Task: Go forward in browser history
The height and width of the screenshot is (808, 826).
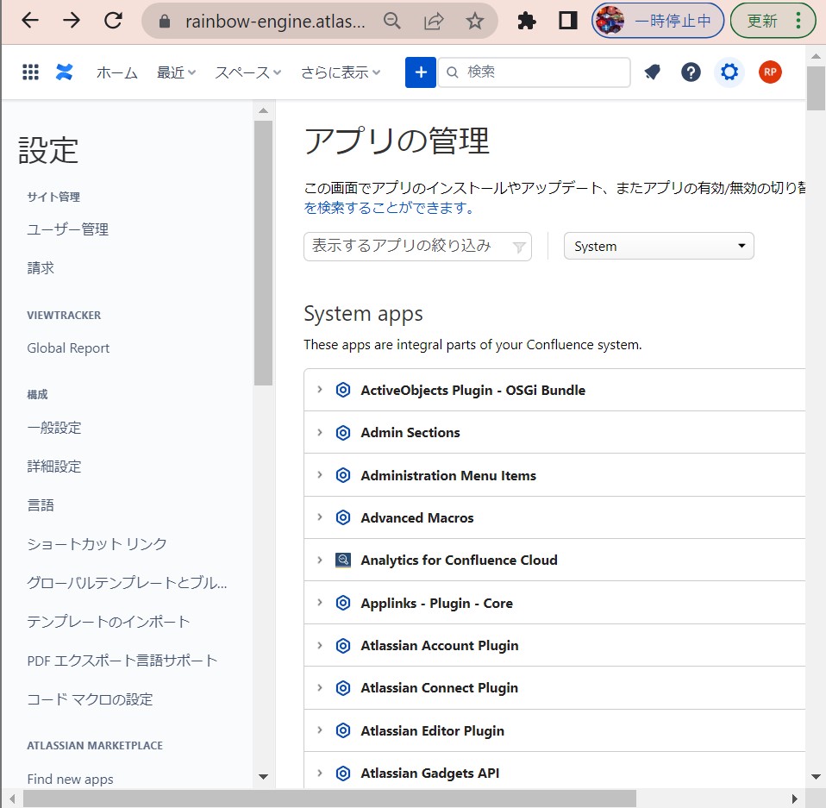Action: [x=72, y=21]
